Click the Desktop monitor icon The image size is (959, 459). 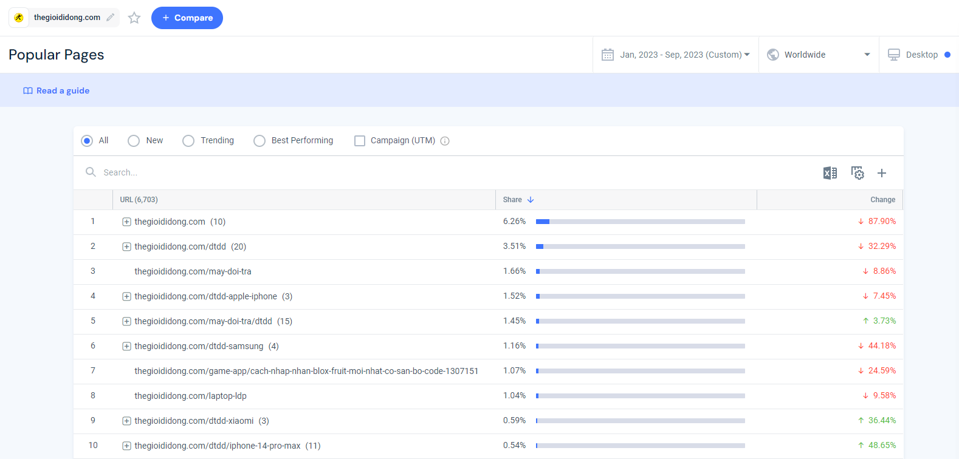(894, 55)
